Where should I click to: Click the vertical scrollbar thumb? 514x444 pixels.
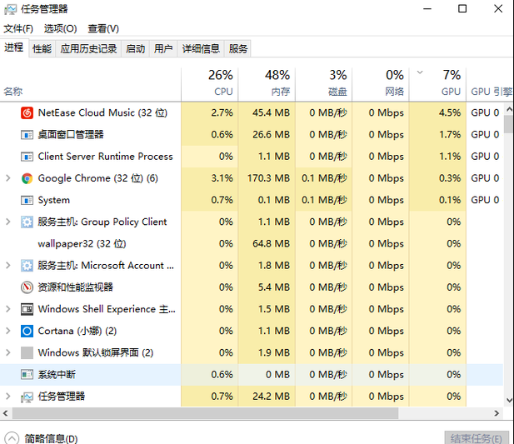[509, 124]
